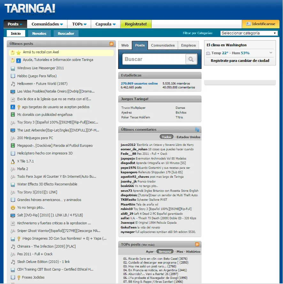Image resolution: width=283 pixels, height=284 pixels.
Task: Open the T!tris game link
Action: pos(179,117)
